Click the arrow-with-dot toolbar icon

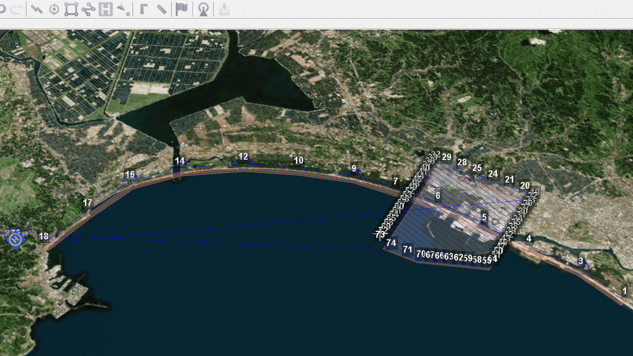click(123, 9)
